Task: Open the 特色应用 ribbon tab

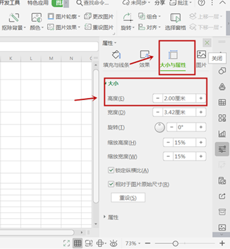Action: tap(38, 3)
